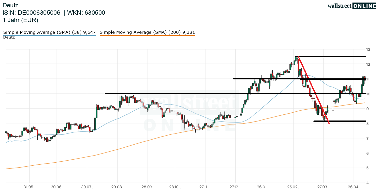Click the 25.02. date axis label
Image resolution: width=379 pixels, height=189 pixels.
293,186
